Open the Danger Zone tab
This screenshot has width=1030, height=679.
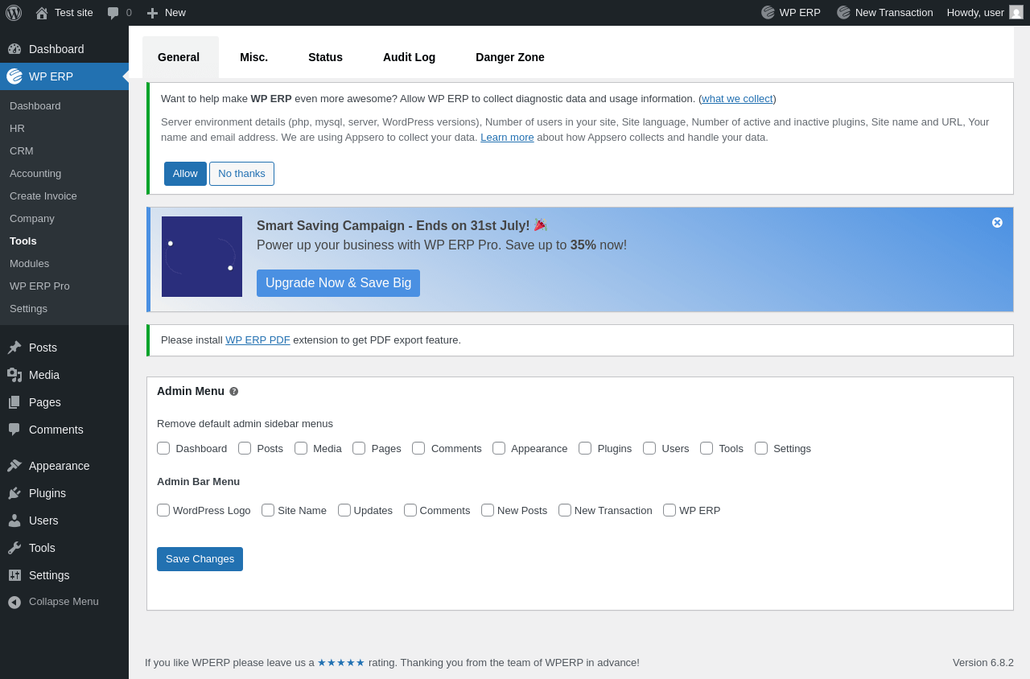point(510,57)
